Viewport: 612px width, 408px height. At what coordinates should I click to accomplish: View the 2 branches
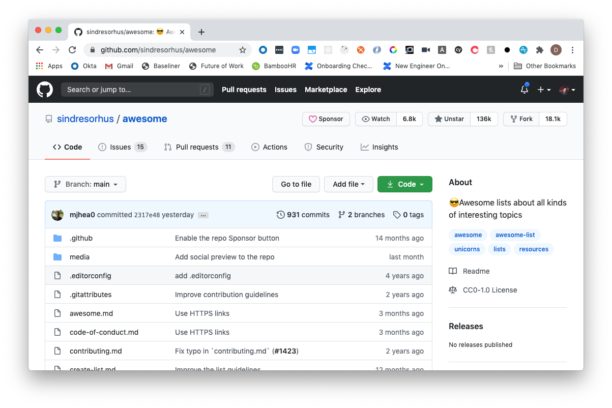pos(362,215)
